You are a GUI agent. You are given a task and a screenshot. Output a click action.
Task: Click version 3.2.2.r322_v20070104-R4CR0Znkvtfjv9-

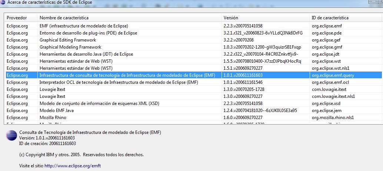tap(261, 54)
